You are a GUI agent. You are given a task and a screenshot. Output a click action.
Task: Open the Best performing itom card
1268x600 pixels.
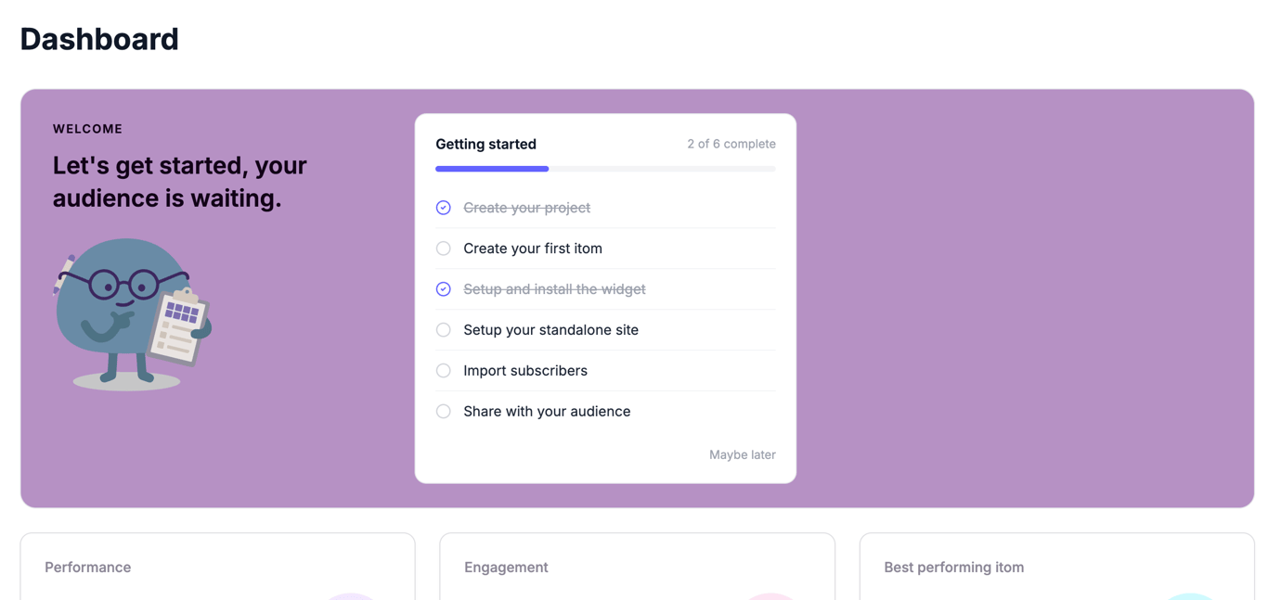point(1056,567)
